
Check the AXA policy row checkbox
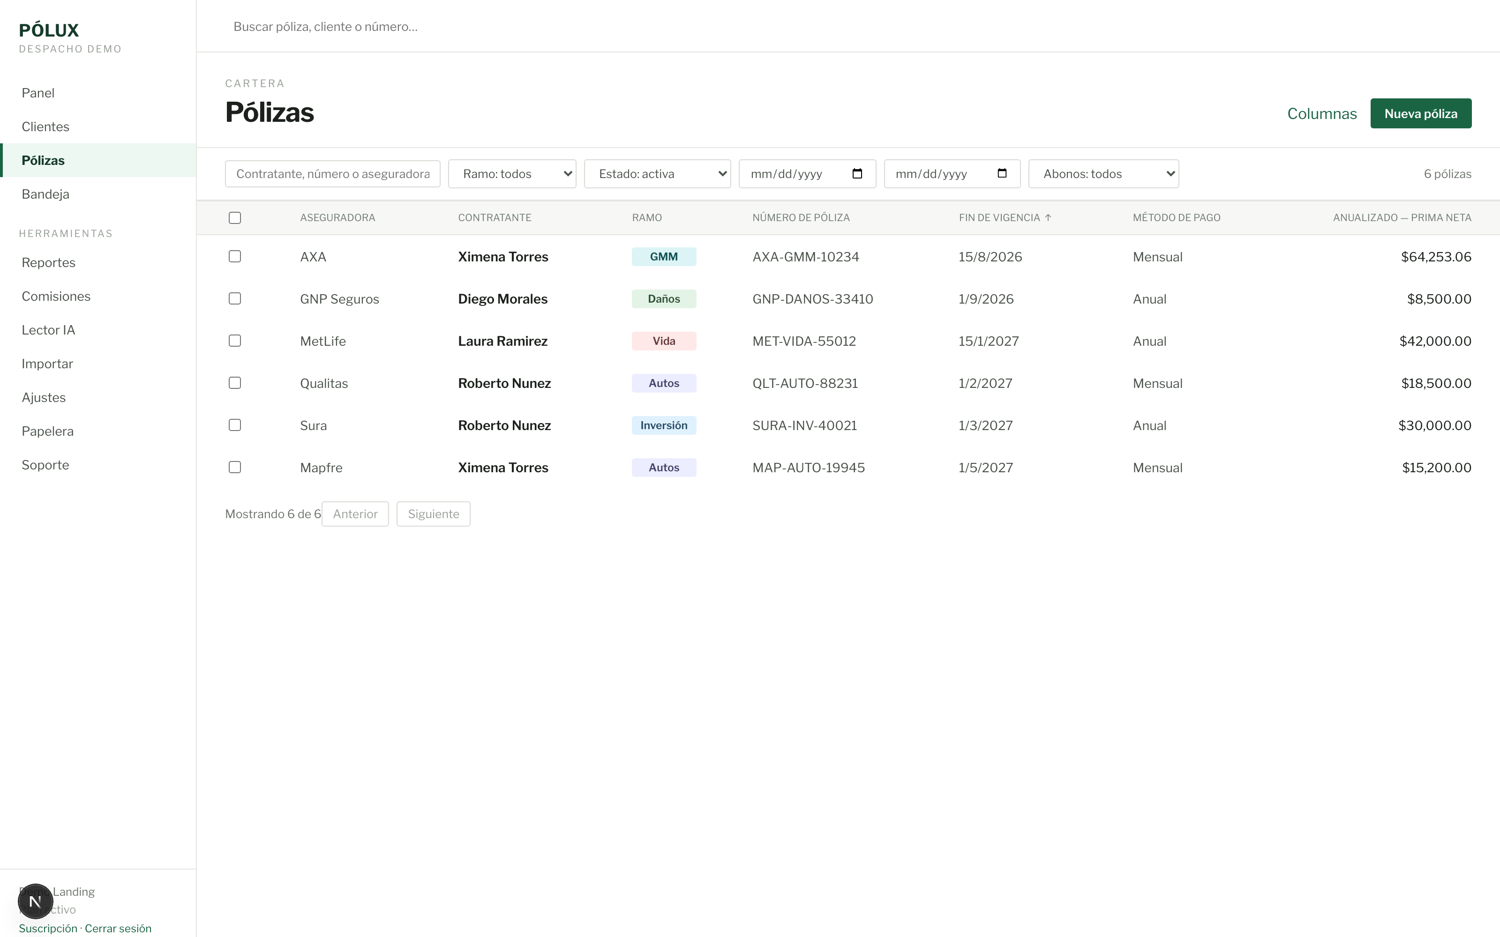click(234, 256)
